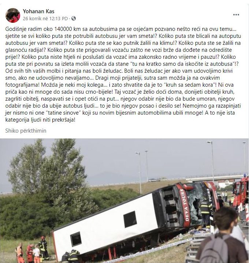Click the broken bus windshield
The image size is (249, 263).
click(x=195, y=203)
